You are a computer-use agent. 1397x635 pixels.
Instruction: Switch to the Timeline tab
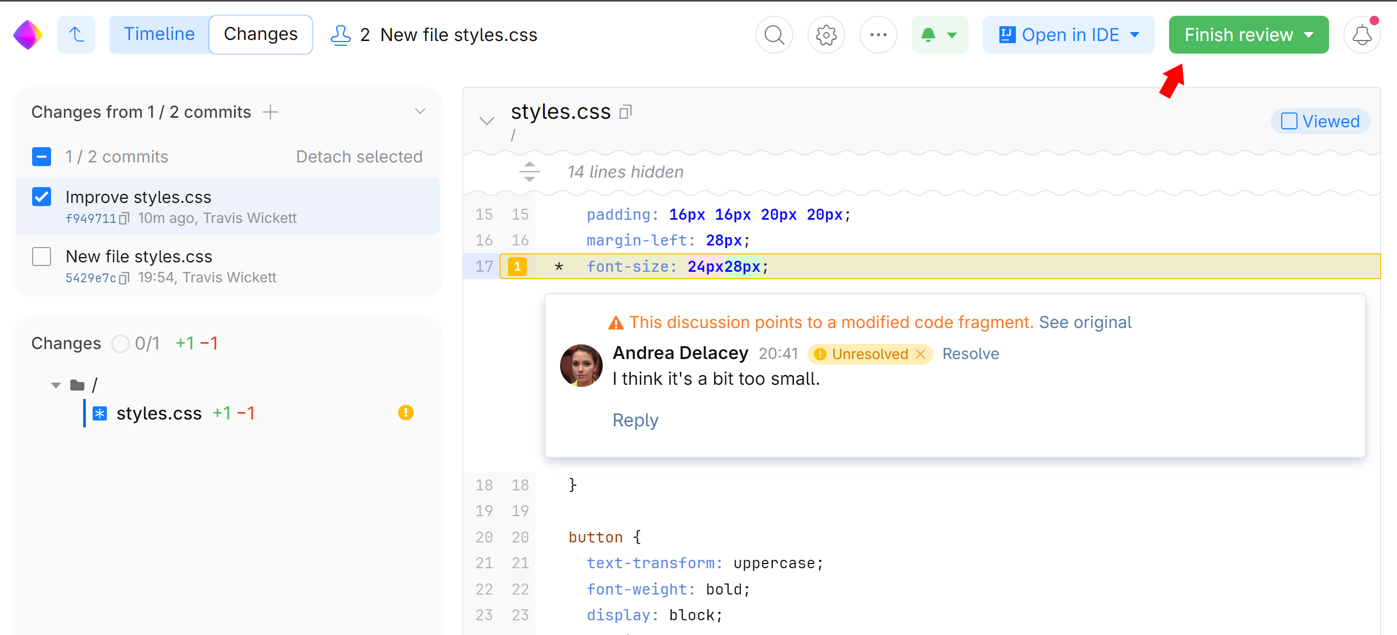[x=159, y=35]
